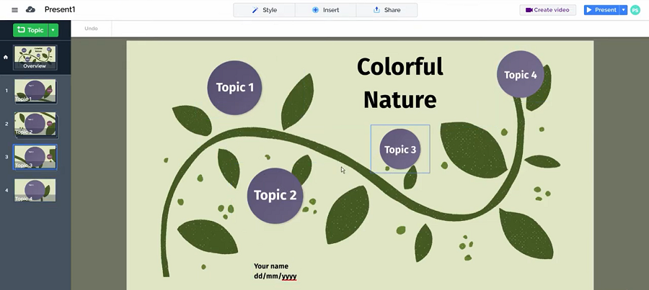Open the Insert menu
Screen dimensions: 649x290
click(326, 10)
